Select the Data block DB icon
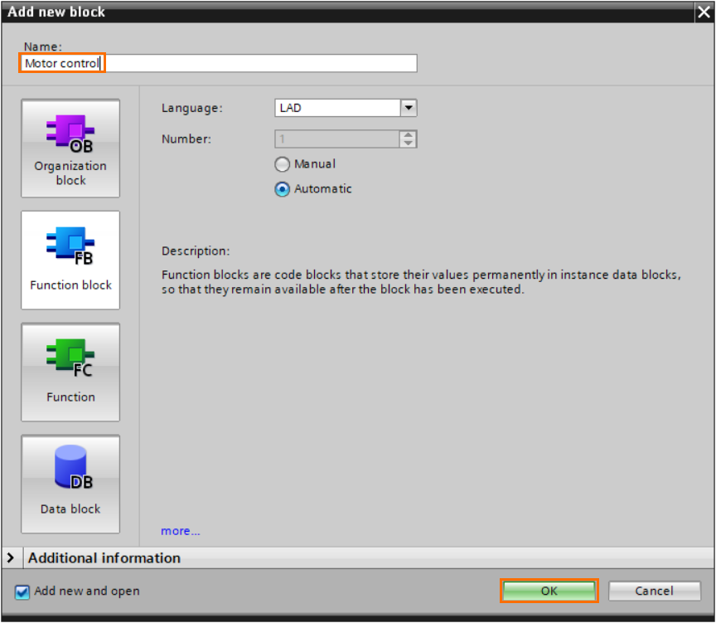 (x=70, y=484)
